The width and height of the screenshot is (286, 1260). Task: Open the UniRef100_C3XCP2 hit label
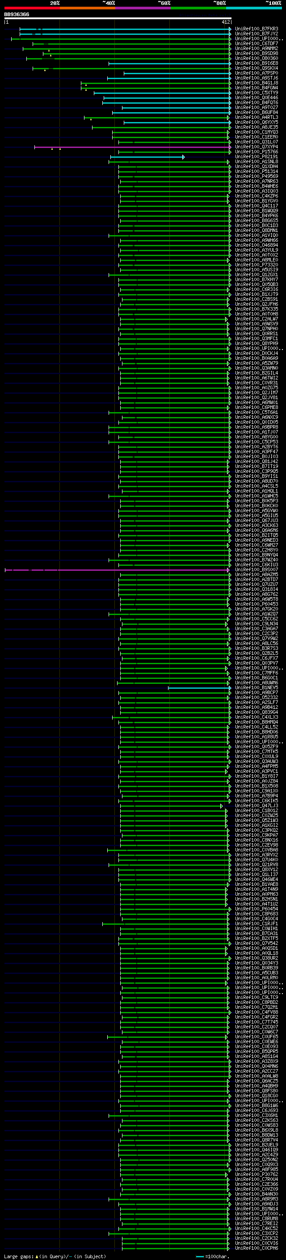click(257, 1234)
